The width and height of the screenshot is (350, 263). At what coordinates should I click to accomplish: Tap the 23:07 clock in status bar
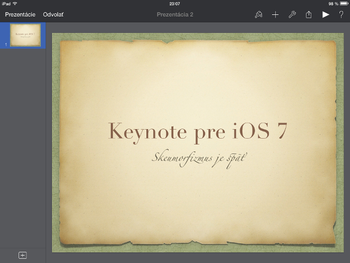174,4
